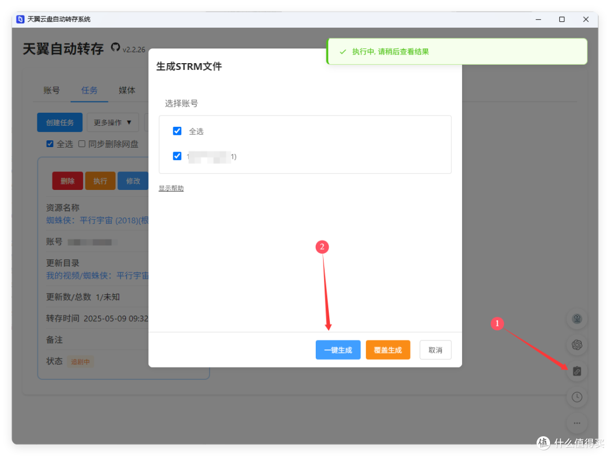Click the 追剧中 status tag

point(80,362)
